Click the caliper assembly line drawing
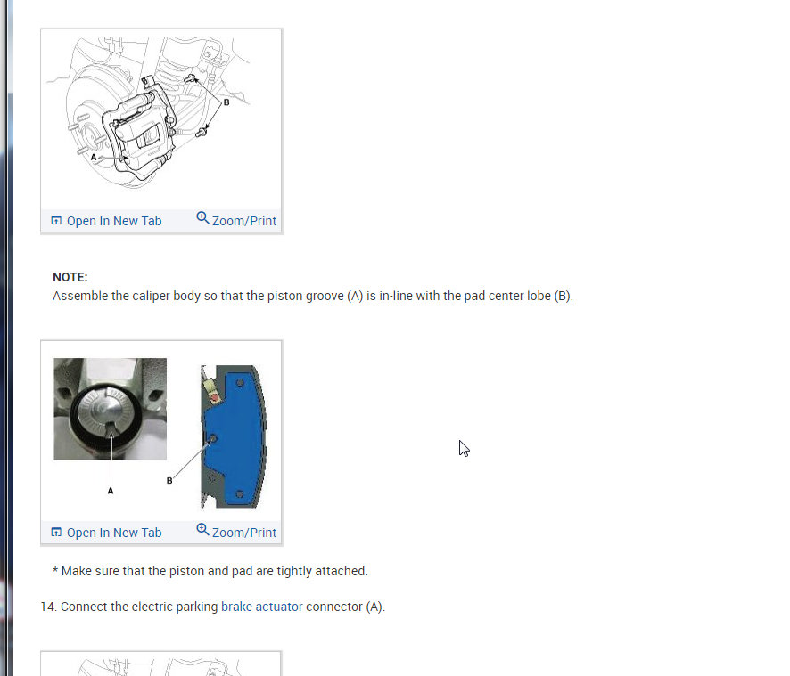Viewport: 790px width, 676px height. (x=152, y=113)
